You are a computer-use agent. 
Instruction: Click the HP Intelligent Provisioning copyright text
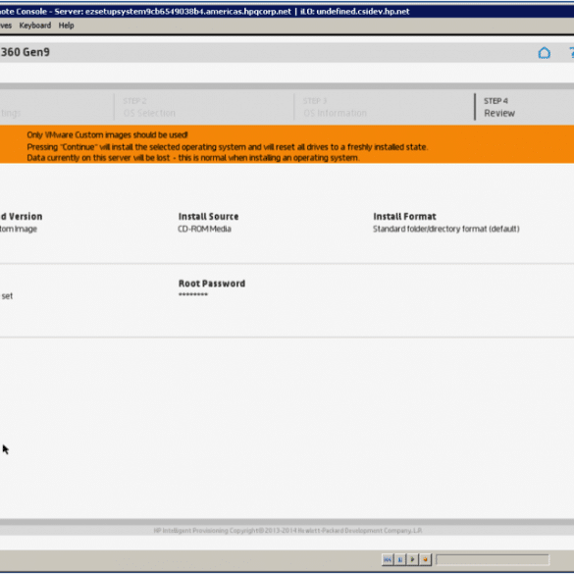point(287,531)
